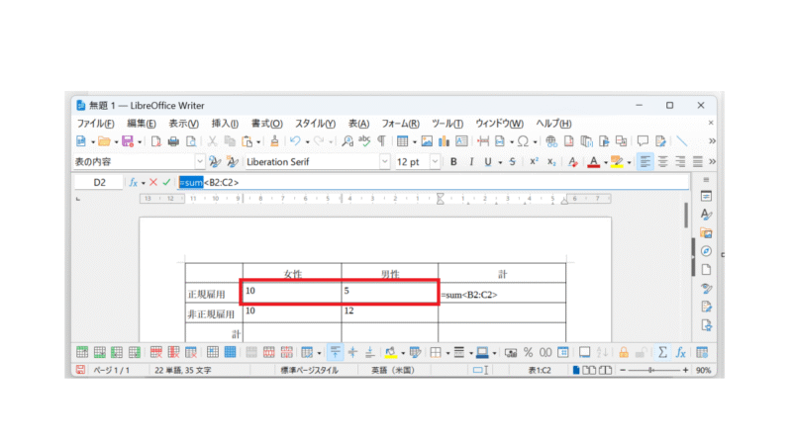Open table properties icon at toolbar end
792x445 pixels.
tap(702, 353)
